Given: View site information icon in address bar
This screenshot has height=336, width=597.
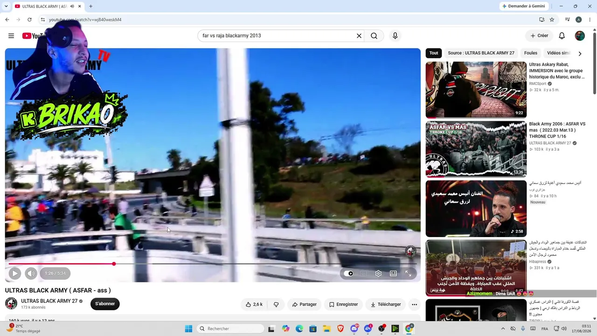Looking at the screenshot, I should click(x=42, y=20).
